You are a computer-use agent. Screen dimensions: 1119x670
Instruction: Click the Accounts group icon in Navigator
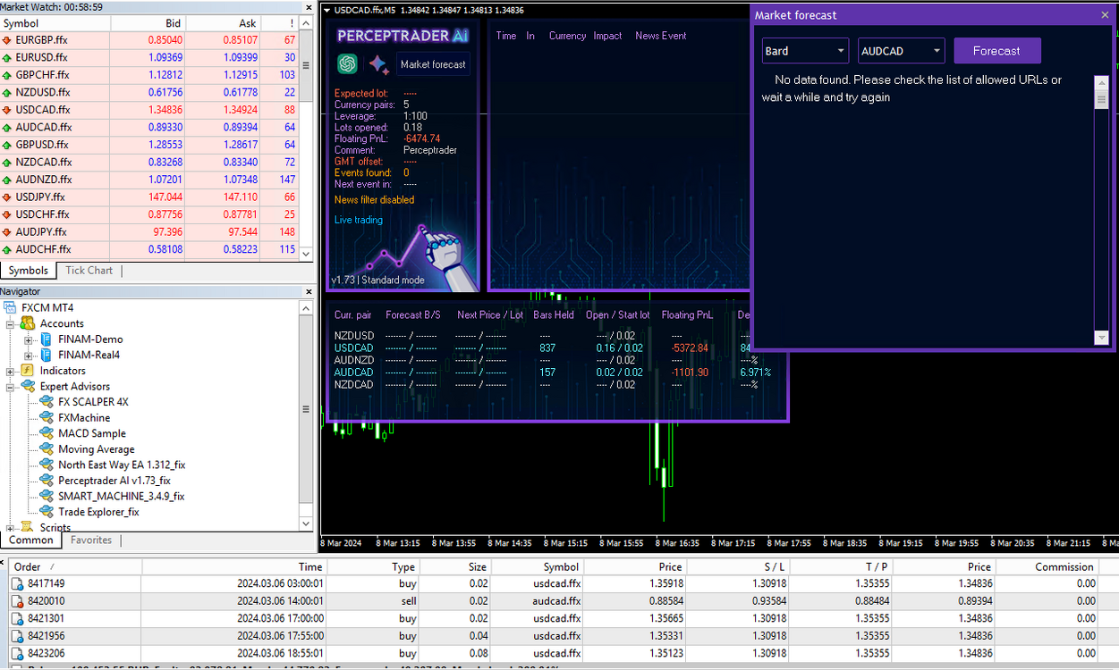point(28,323)
